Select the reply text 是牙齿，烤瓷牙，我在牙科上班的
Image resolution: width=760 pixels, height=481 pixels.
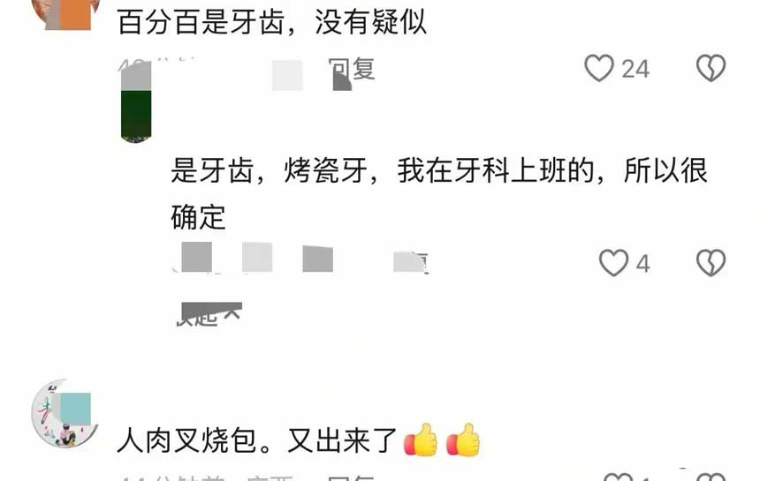383,171
